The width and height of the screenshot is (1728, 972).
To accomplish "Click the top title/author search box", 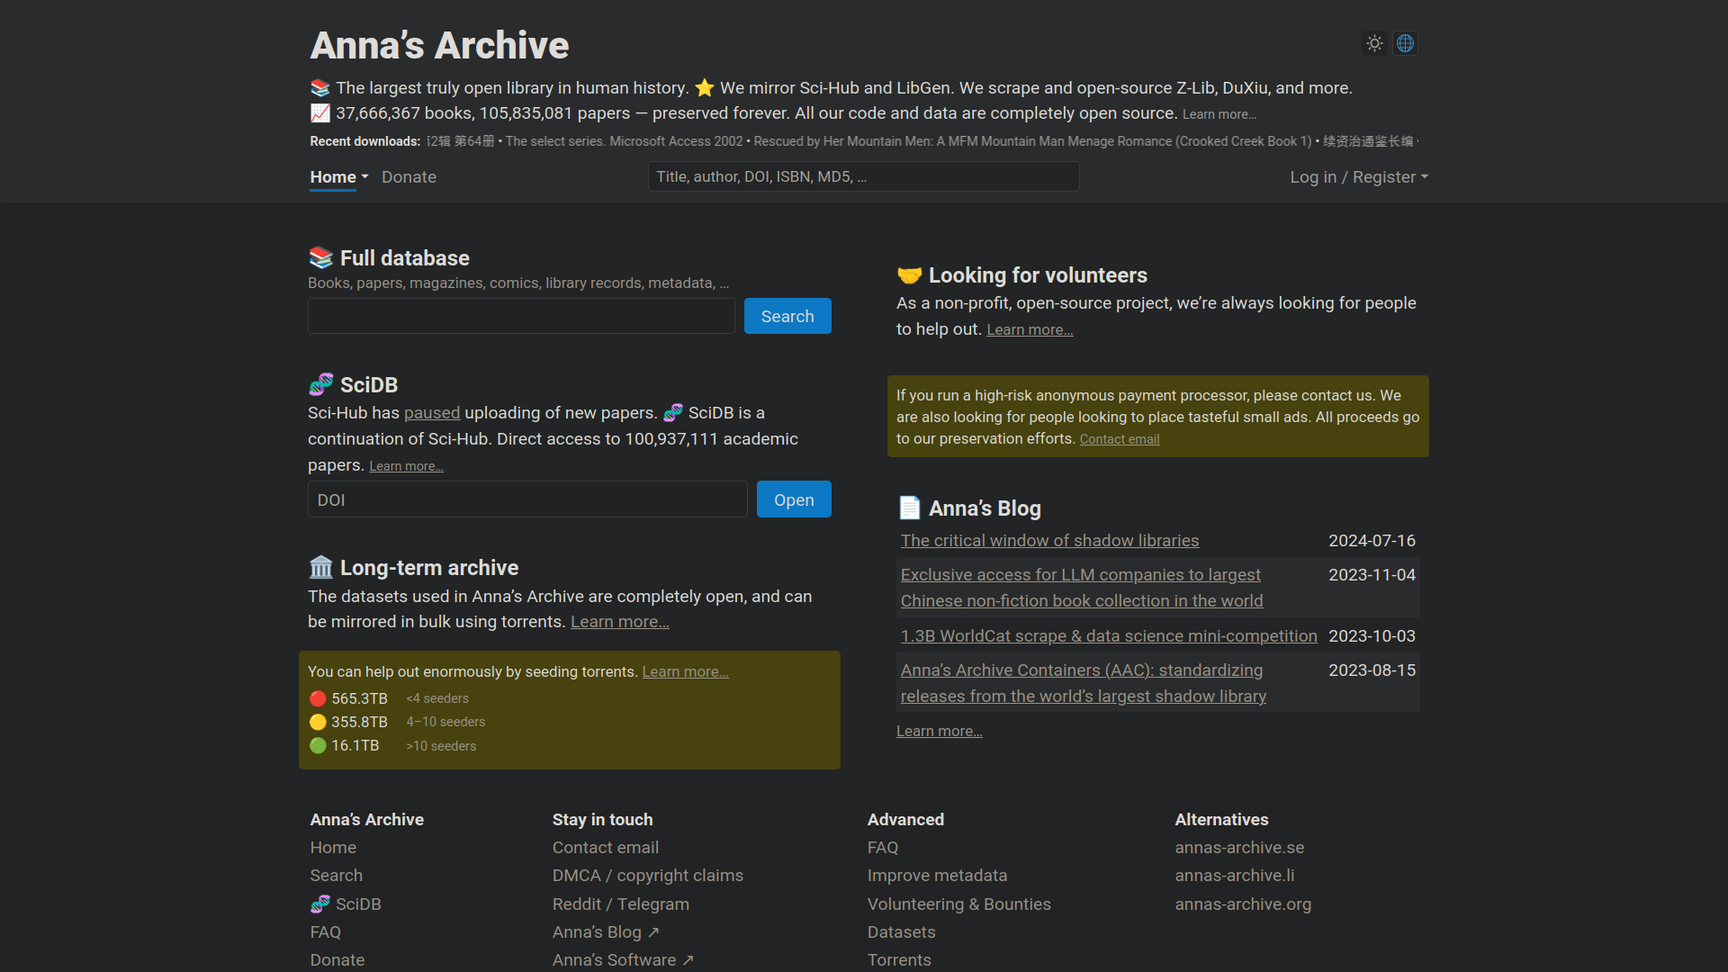I will [x=862, y=176].
